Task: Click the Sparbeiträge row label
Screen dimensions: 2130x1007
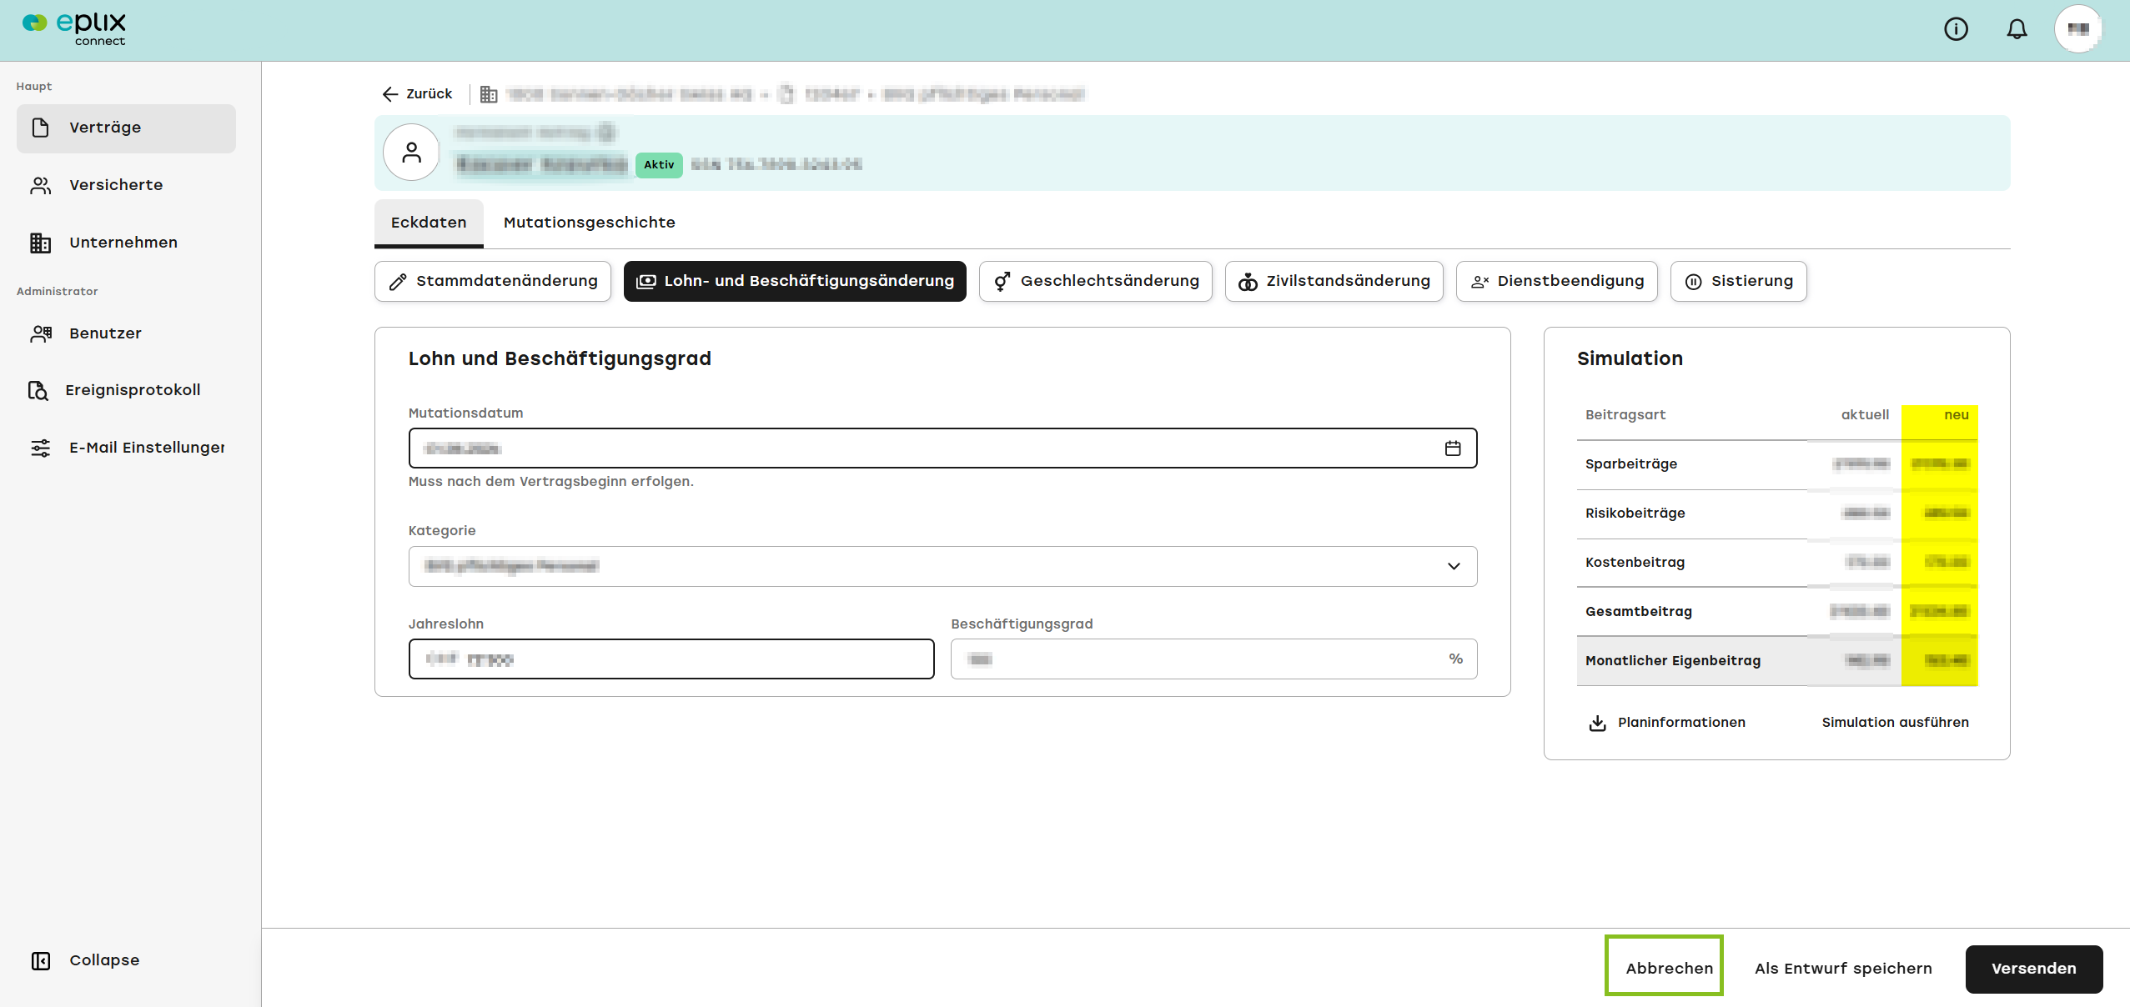Action: [x=1630, y=464]
